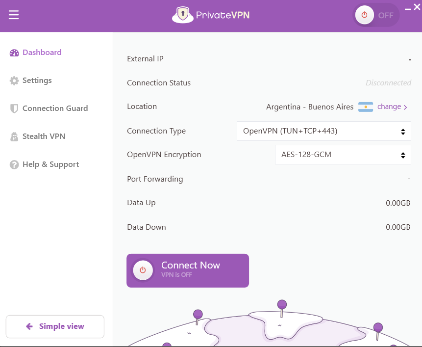Viewport: 422px width, 347px height.
Task: Click the Settings gear icon
Action: pos(14,80)
